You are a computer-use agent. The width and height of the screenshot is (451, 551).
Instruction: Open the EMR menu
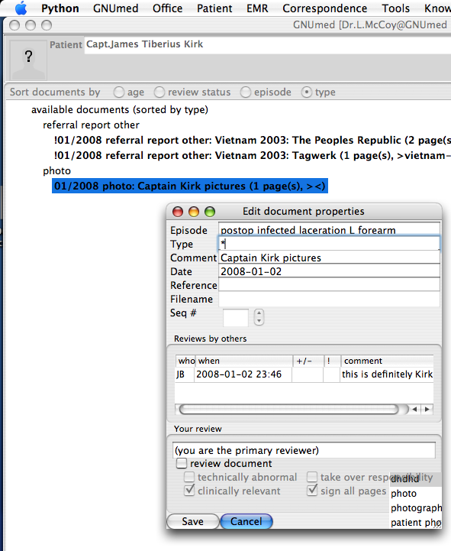[x=257, y=8]
